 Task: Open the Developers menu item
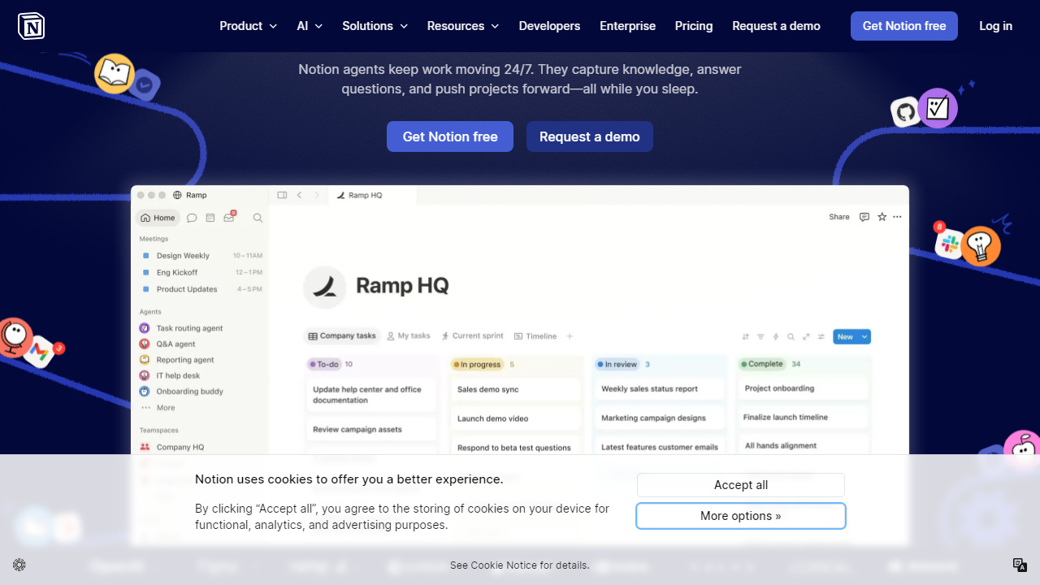[549, 26]
